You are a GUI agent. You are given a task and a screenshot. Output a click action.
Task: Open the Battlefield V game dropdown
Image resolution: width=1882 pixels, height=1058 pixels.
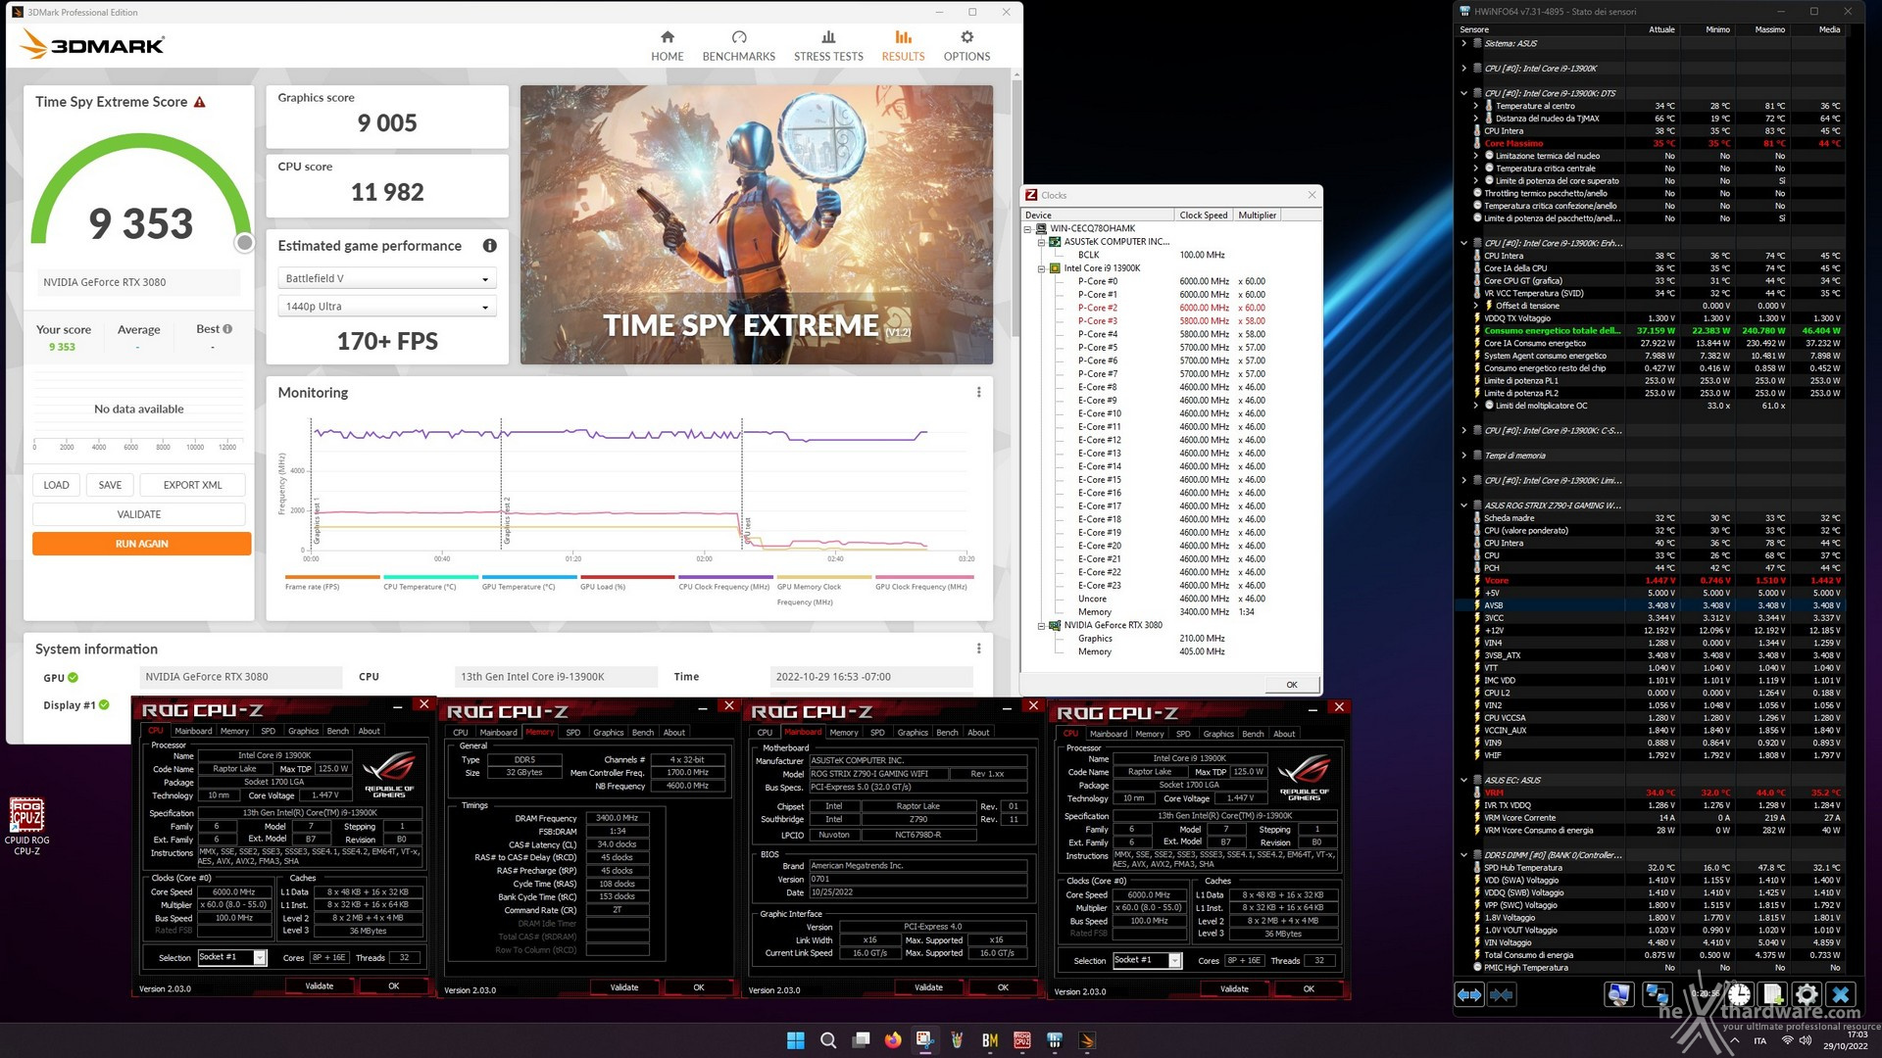387,278
